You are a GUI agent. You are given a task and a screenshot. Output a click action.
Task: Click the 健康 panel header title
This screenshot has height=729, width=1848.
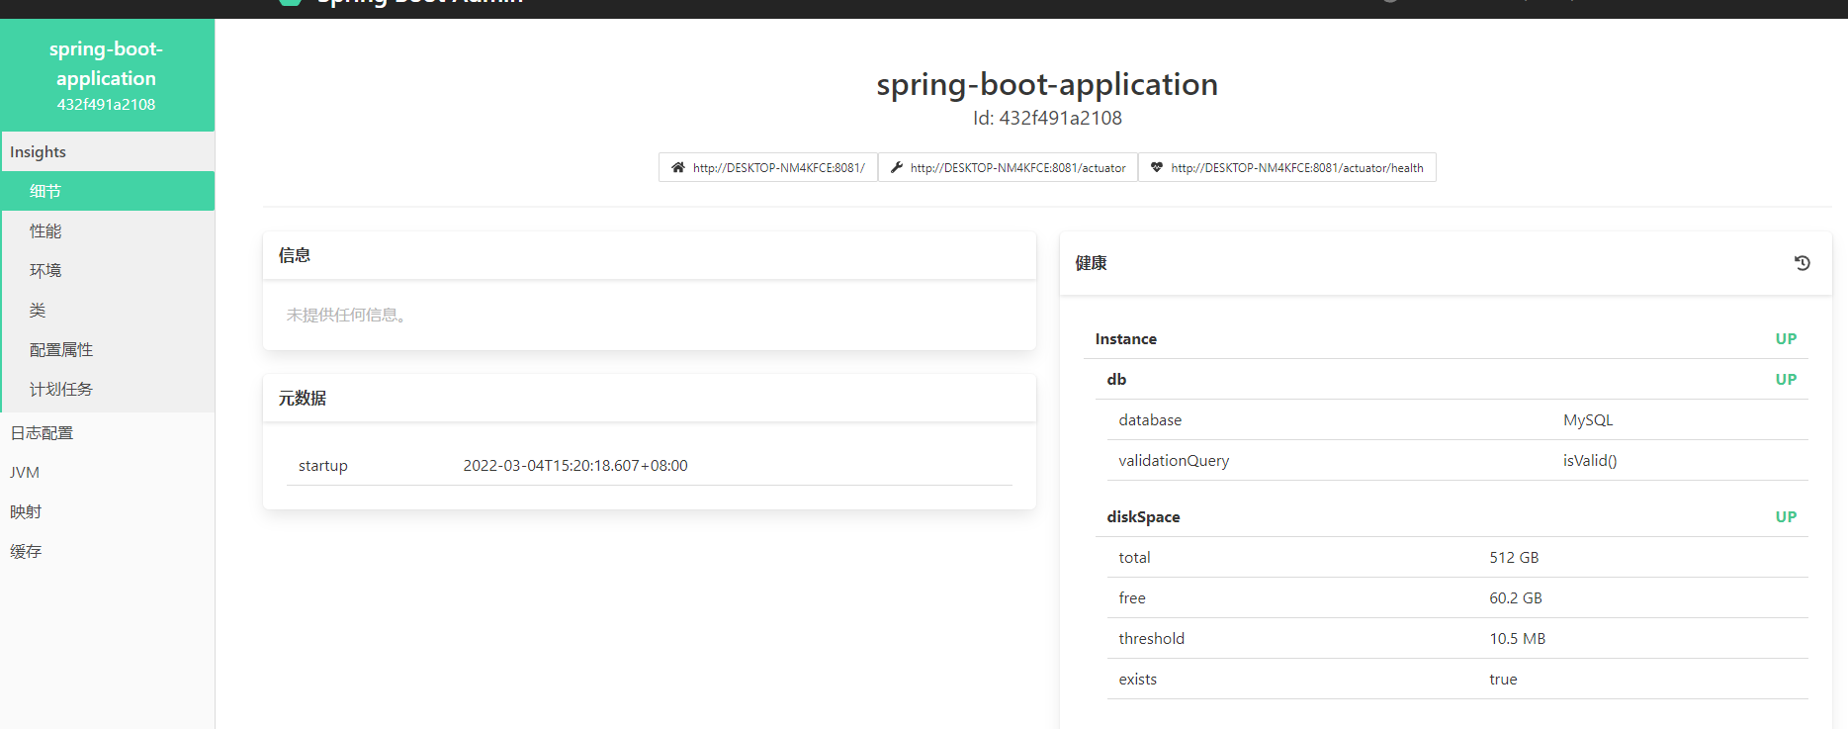(1092, 263)
